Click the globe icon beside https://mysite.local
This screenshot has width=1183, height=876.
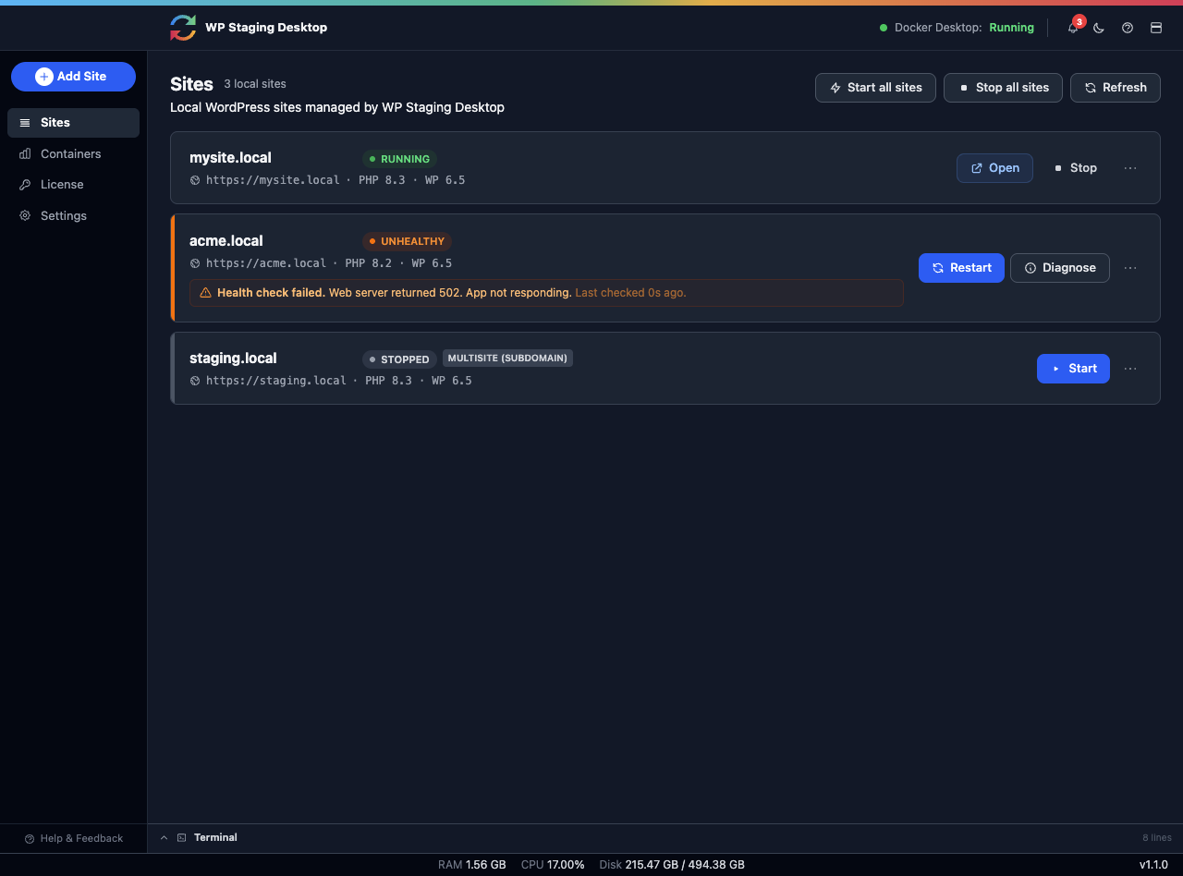pyautogui.click(x=195, y=180)
